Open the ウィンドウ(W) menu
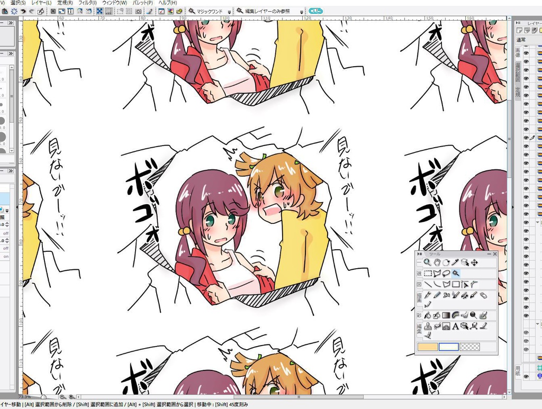The image size is (542, 409). (x=114, y=3)
